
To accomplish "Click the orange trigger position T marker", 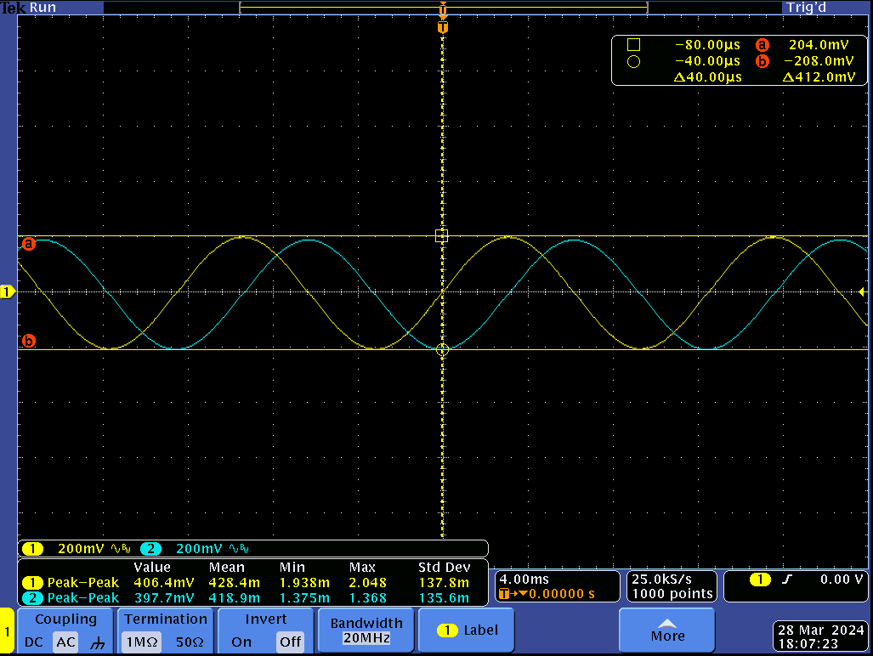I will coord(442,27).
